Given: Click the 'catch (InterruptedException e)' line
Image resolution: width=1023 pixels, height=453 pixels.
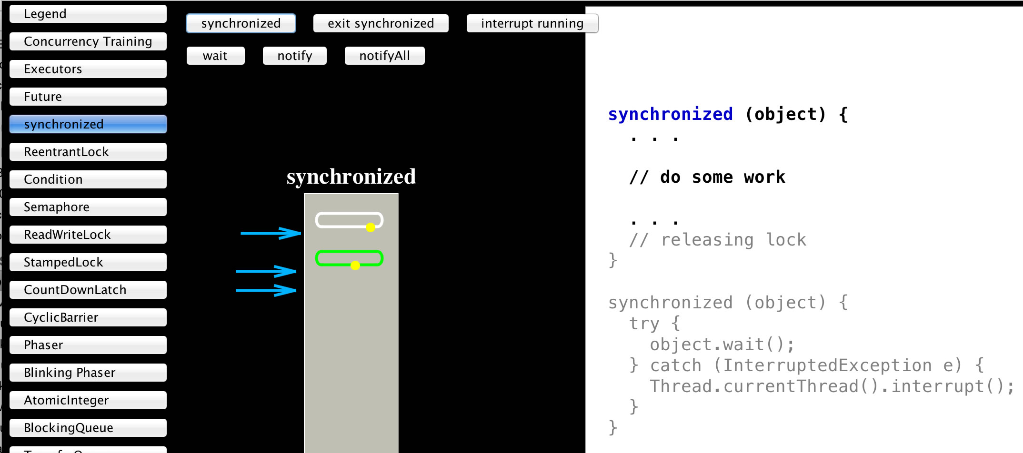Looking at the screenshot, I should (x=807, y=365).
